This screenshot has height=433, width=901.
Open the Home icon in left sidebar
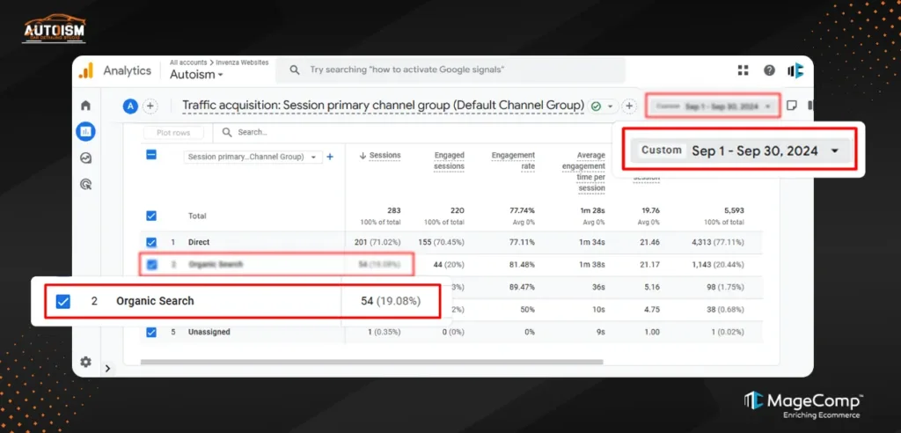(x=85, y=106)
